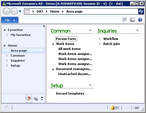Open the navigation history dropdown arrow
This screenshot has height=113, width=146.
(20, 11)
